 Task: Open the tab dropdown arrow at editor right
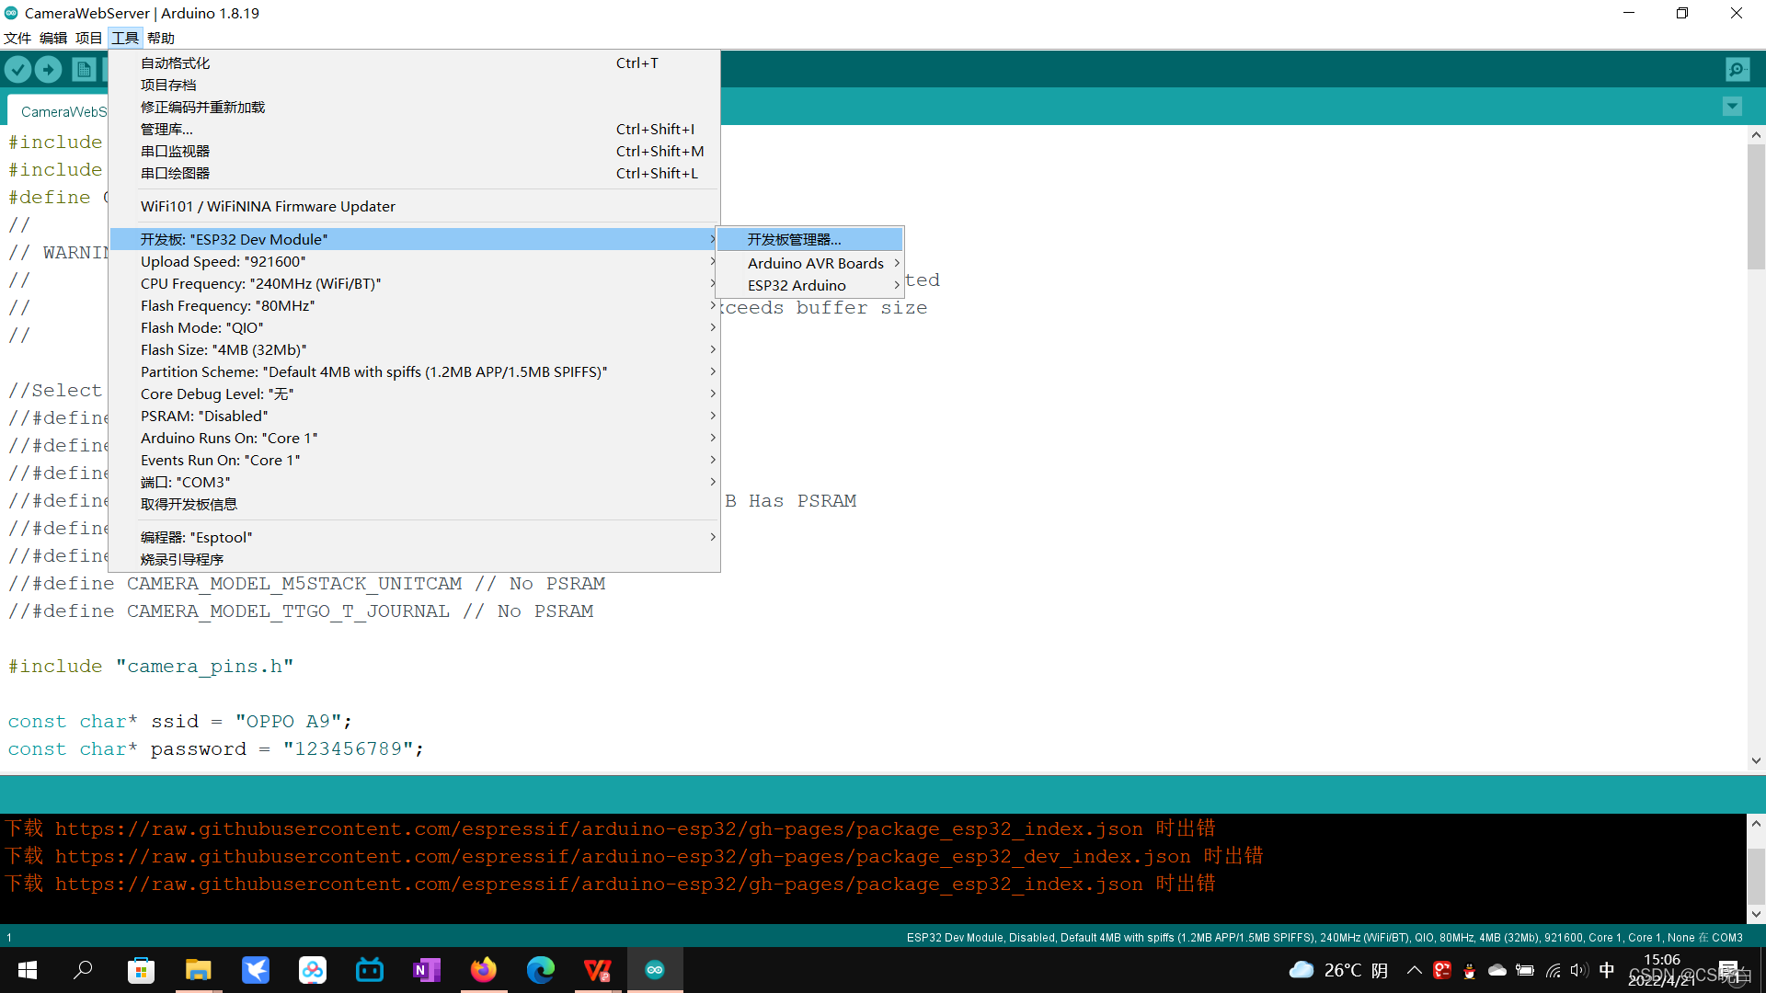[1732, 107]
